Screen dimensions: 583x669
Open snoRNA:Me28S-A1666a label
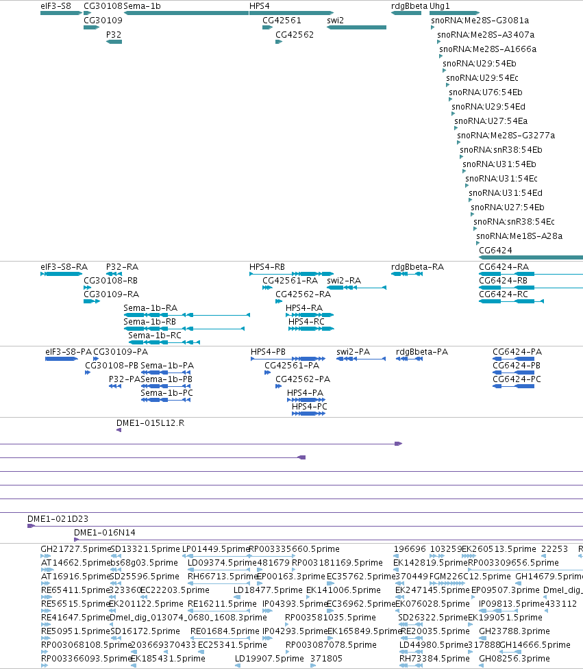click(x=488, y=49)
